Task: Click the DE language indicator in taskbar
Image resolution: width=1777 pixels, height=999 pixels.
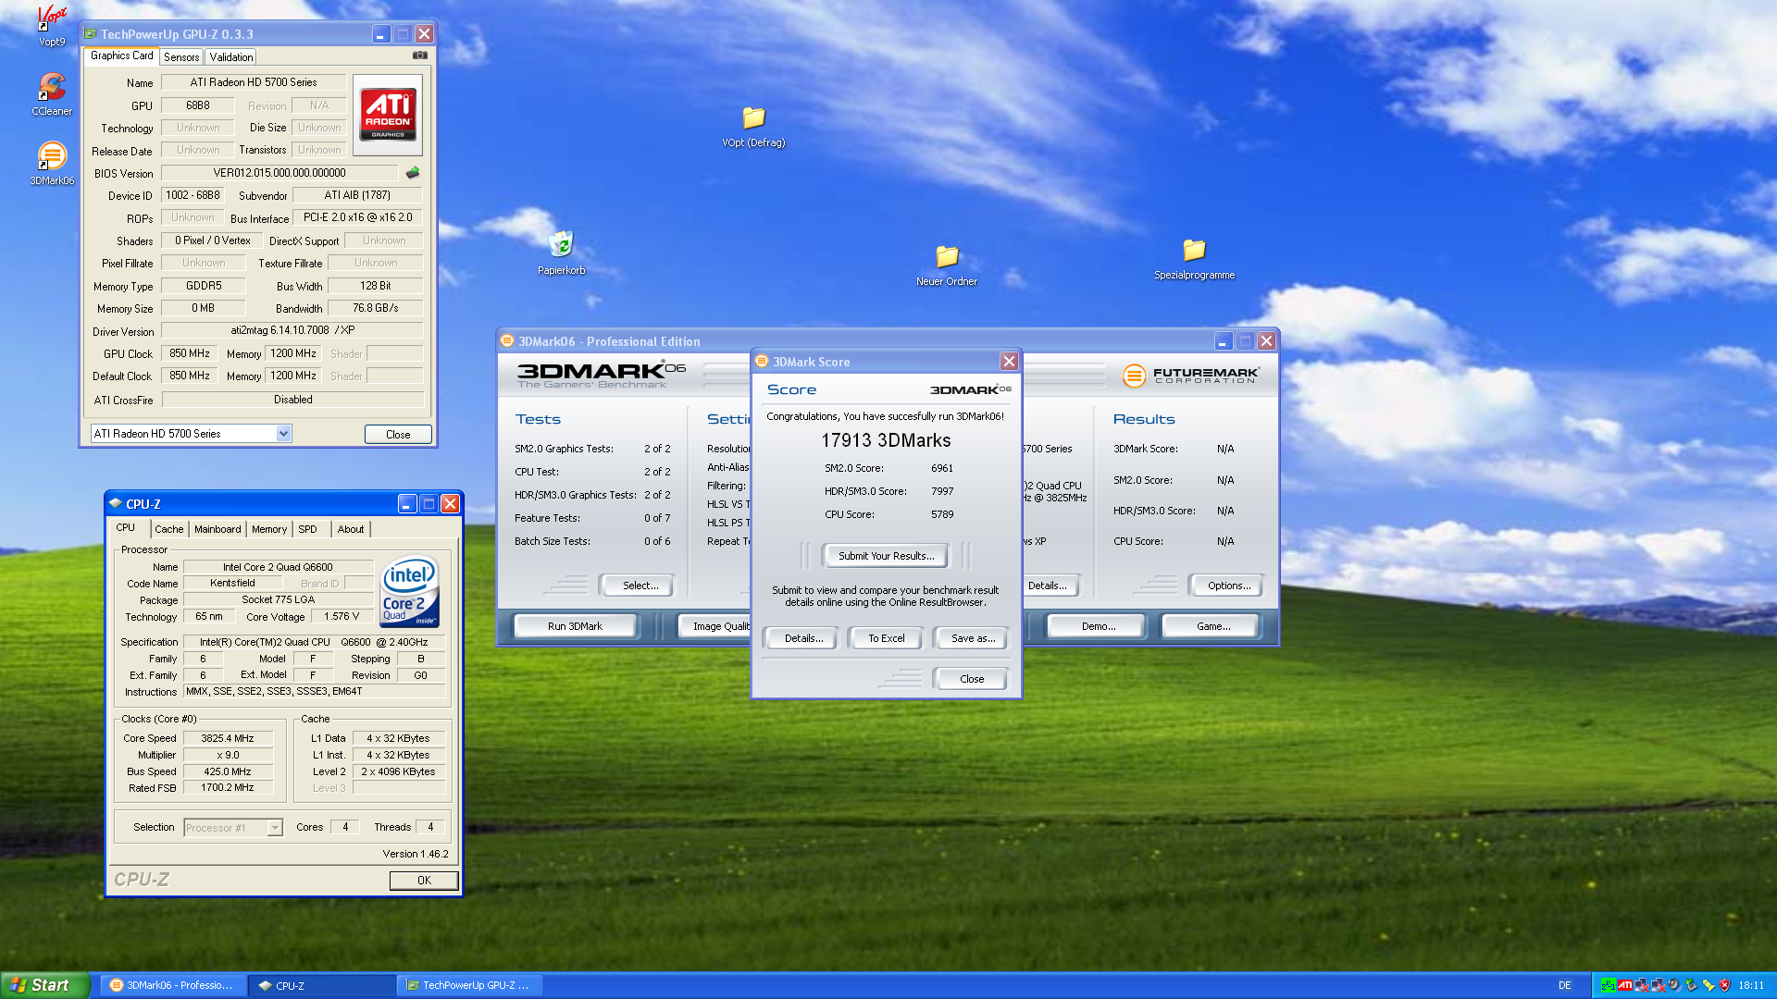Action: click(x=1564, y=985)
